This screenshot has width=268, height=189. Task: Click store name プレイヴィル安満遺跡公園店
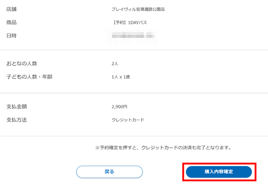tap(138, 9)
